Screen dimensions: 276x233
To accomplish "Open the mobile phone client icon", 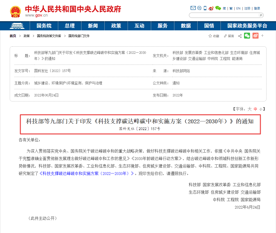I will (205, 8).
